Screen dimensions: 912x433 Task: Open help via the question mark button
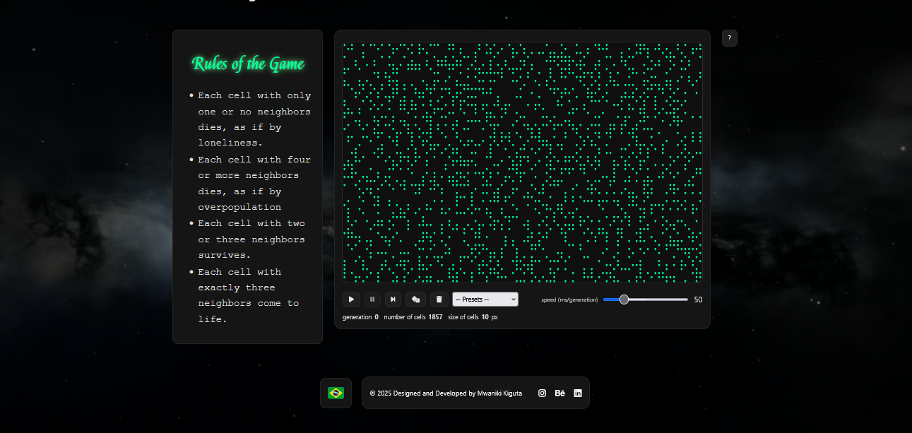[729, 38]
